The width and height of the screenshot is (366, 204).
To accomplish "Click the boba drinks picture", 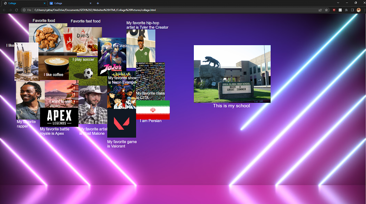I will (x=26, y=62).
